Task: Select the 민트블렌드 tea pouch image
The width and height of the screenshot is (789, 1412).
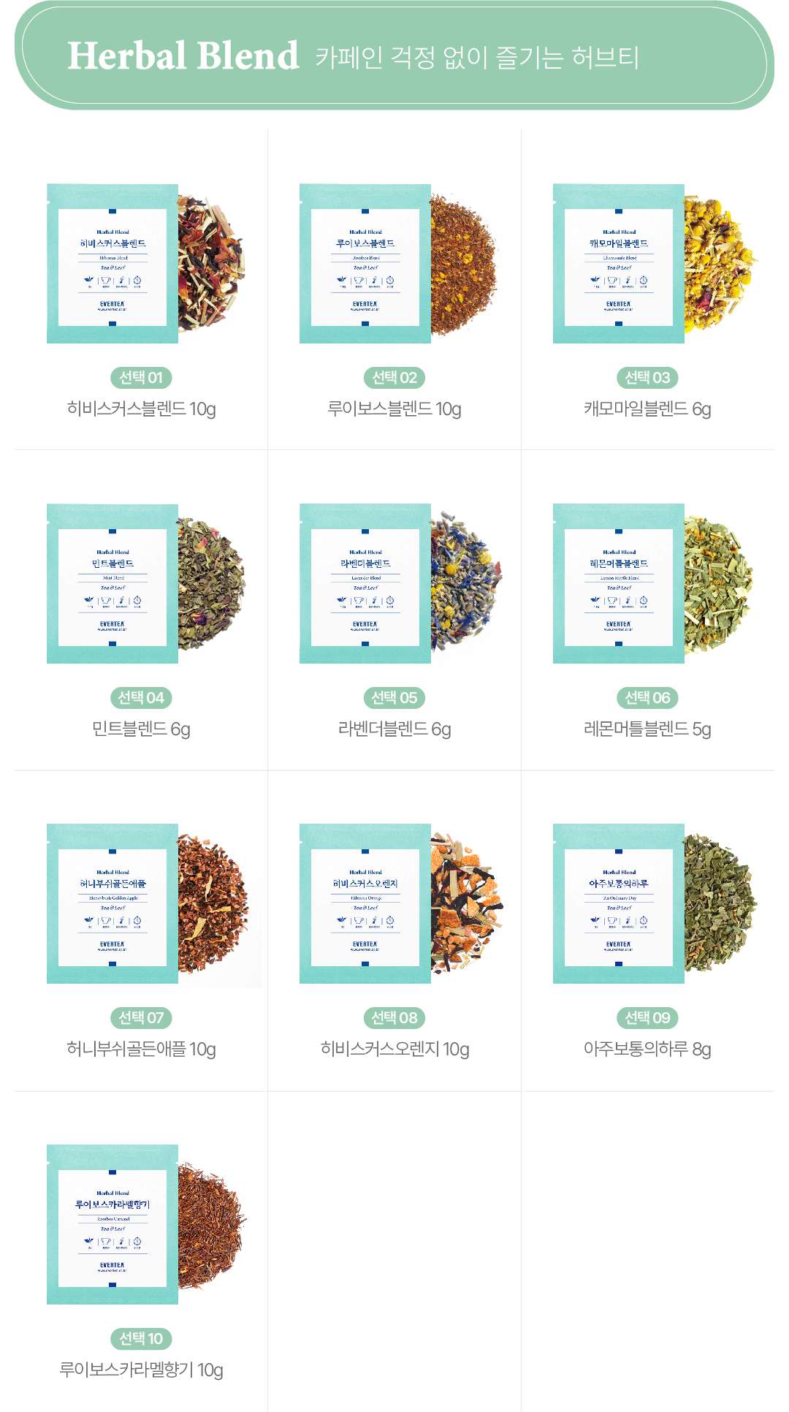Action: coord(113,584)
